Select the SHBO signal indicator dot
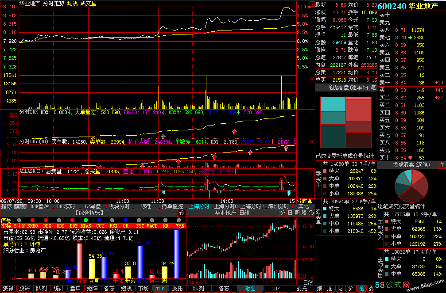This screenshot has height=293, width=446. pyautogui.click(x=32, y=221)
